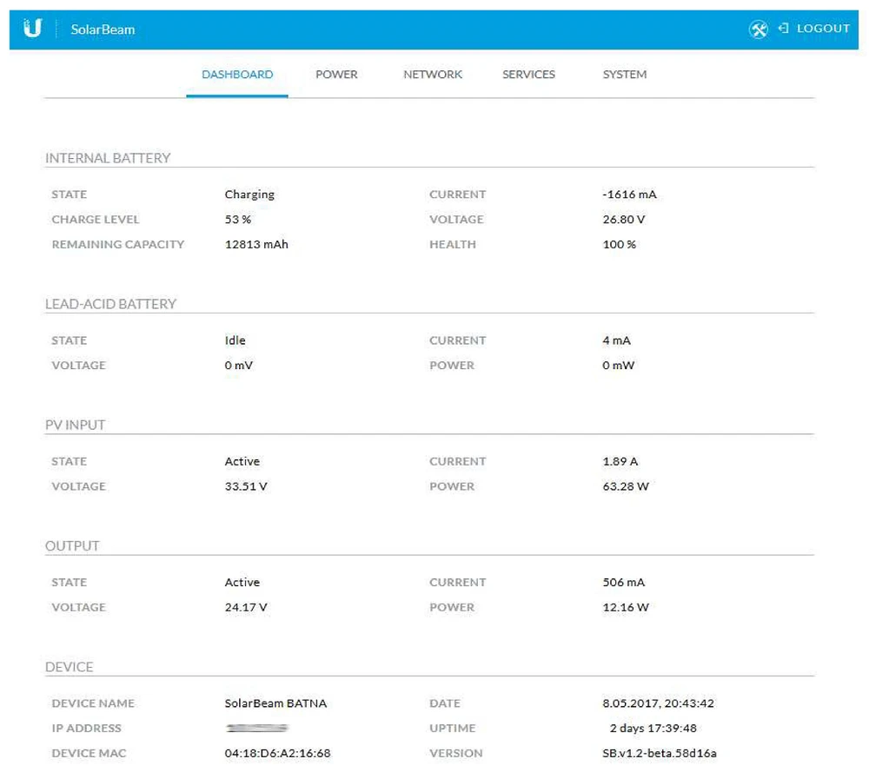Click the firmware version SB.v1.2-beta value

coord(659,753)
